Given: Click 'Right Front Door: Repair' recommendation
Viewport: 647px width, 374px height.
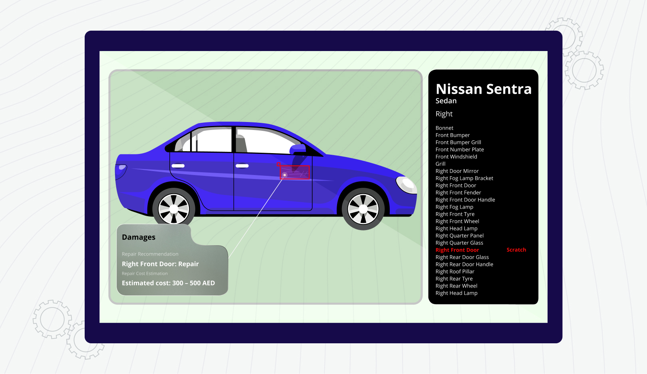Looking at the screenshot, I should pos(160,264).
